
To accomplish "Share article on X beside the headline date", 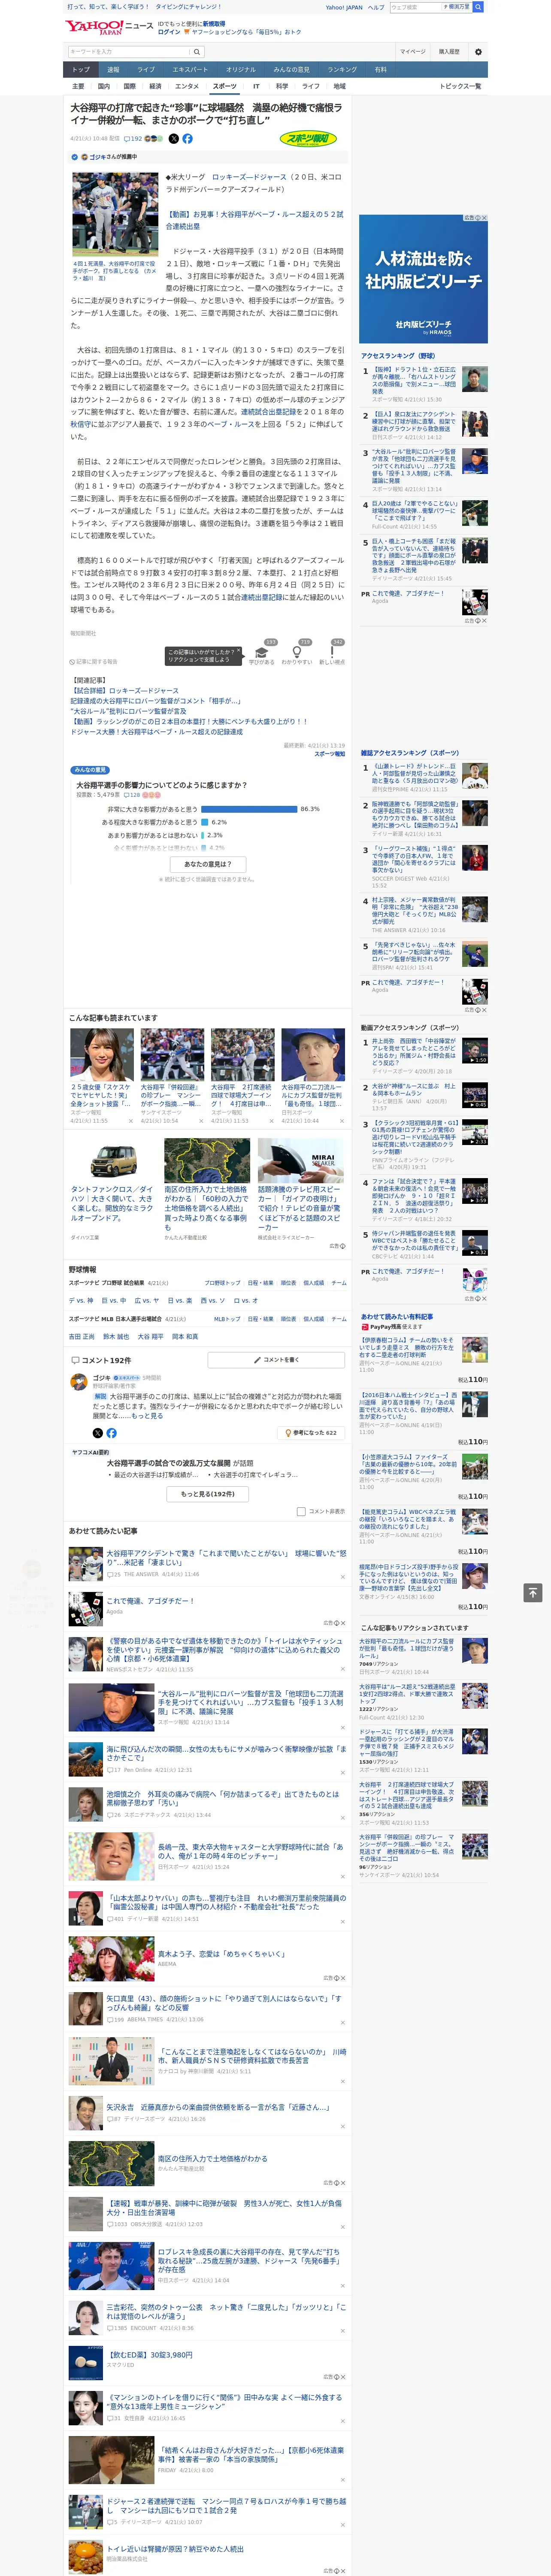I will coord(174,139).
